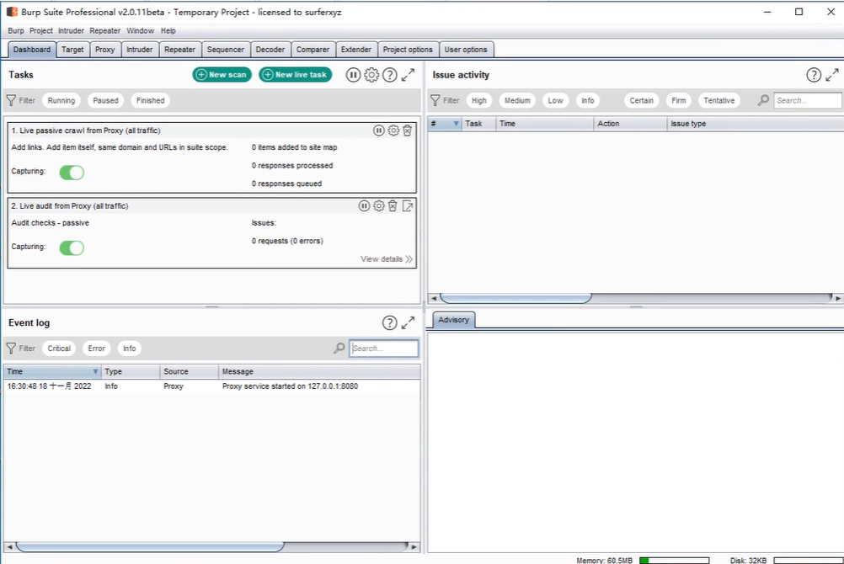Click the Tasks filter funnel icon
The image size is (844, 564).
click(11, 100)
